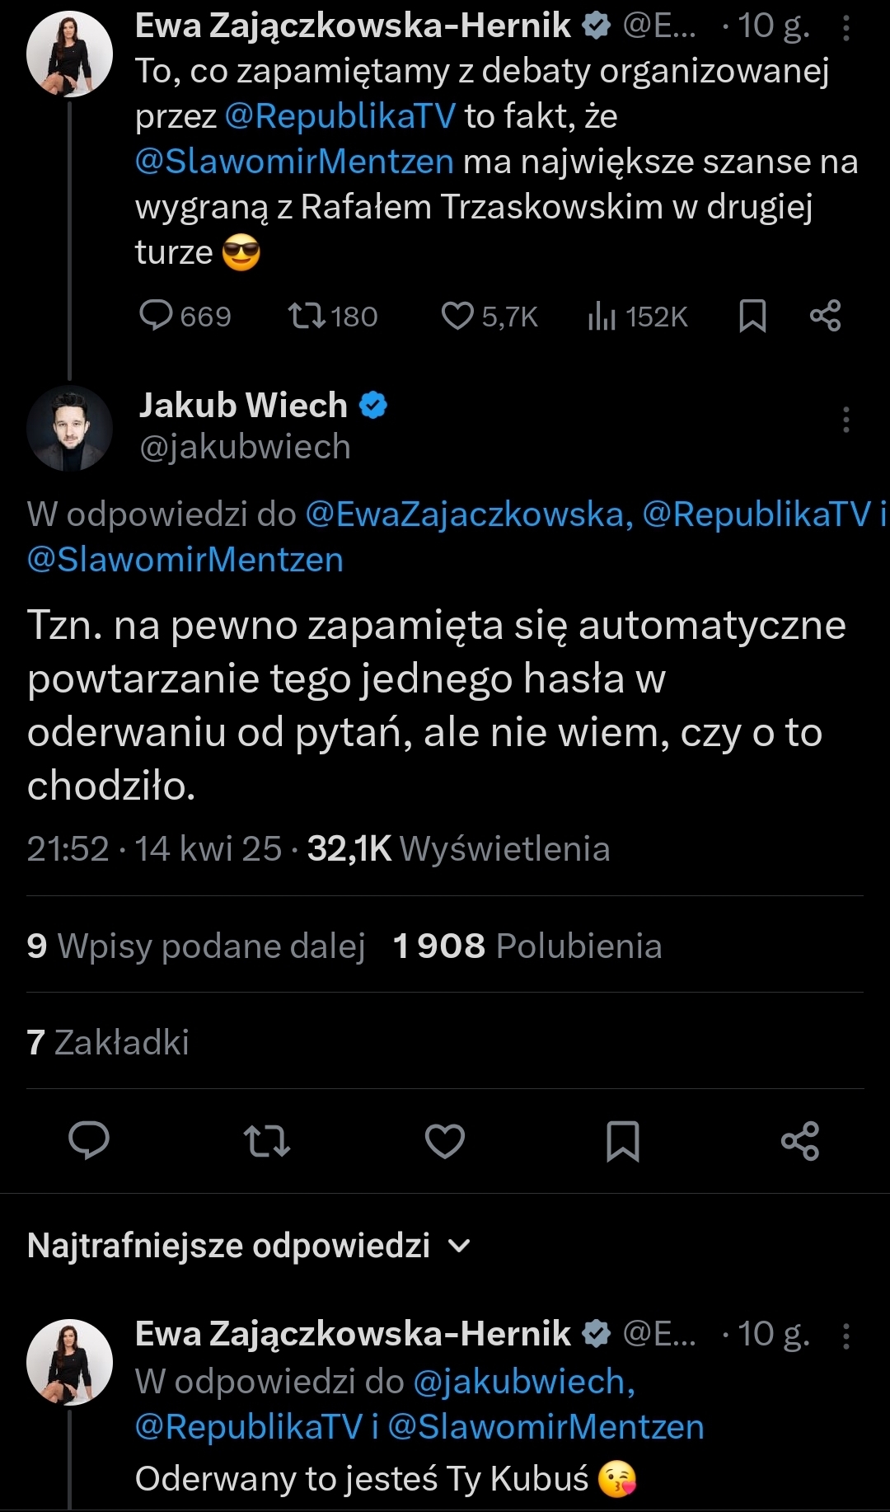Open the 9 Wpisy podane dalej list
The image size is (890, 1512).
196,946
